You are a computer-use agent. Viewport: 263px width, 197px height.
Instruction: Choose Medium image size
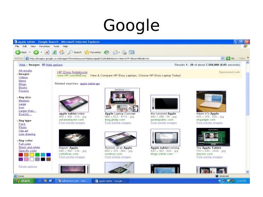(24, 101)
